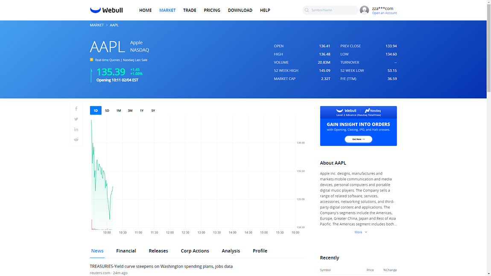Click the VOLUME value 20.83M
The image size is (491, 276).
coord(324,62)
